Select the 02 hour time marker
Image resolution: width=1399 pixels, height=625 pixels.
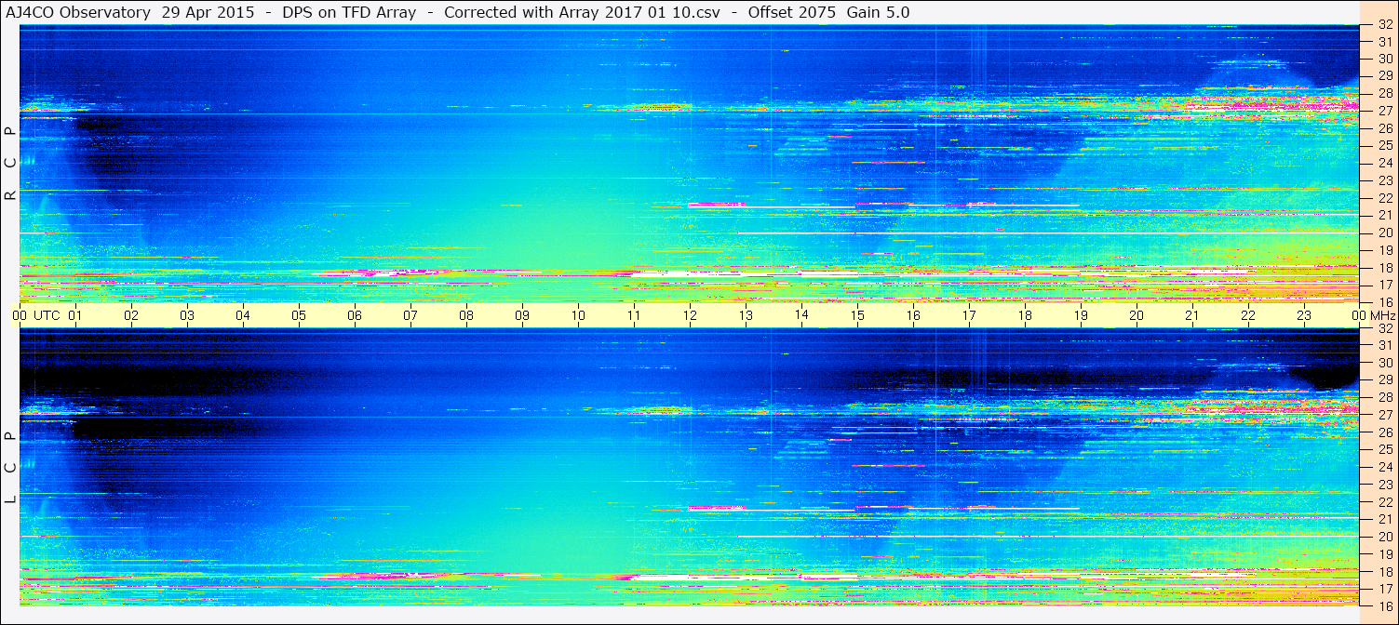(x=131, y=315)
